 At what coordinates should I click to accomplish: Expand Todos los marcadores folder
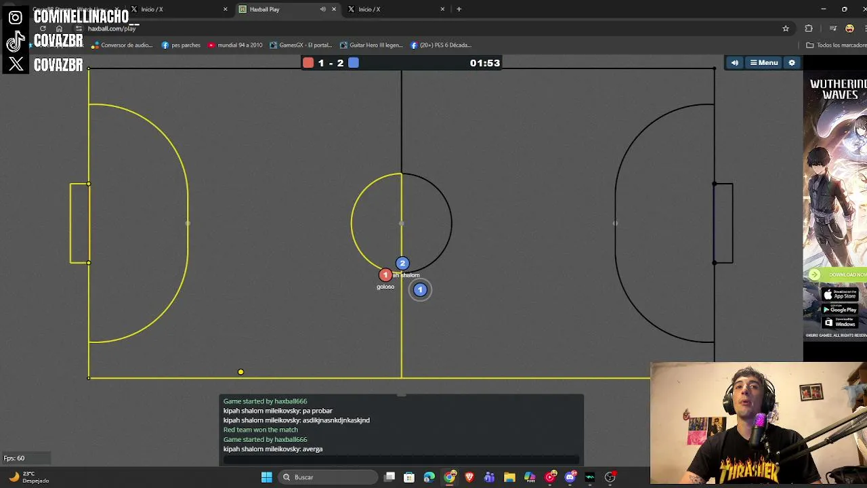click(836, 45)
